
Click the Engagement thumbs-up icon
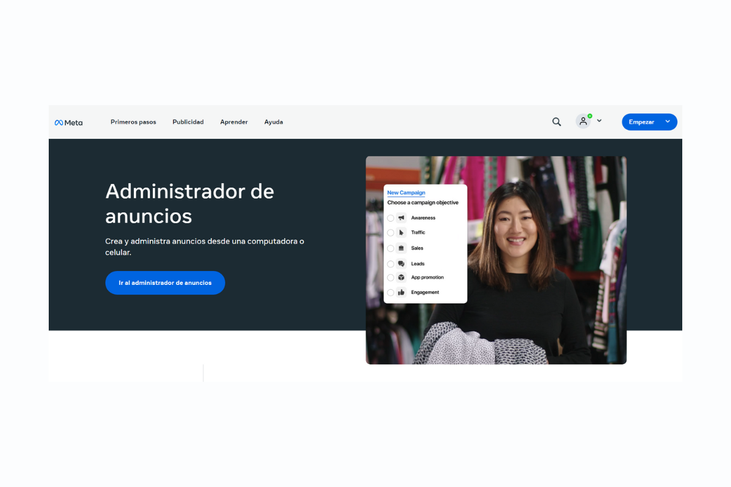coord(401,293)
